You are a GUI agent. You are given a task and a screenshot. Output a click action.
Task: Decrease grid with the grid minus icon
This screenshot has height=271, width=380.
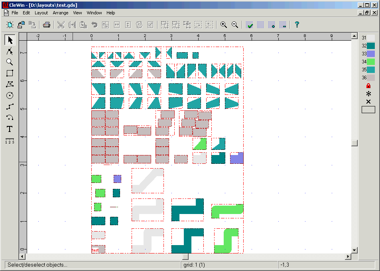(283, 25)
